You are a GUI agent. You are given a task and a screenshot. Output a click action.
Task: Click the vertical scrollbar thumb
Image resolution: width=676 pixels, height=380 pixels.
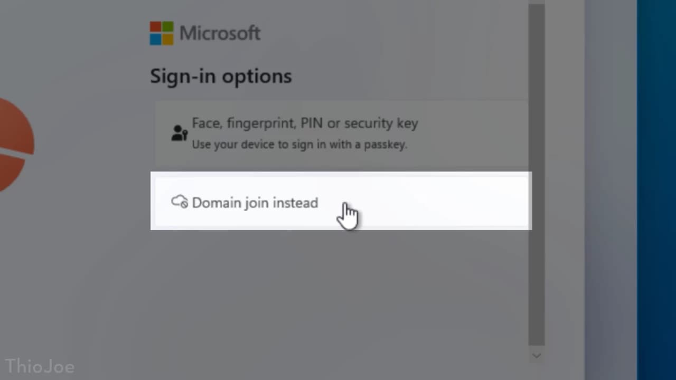click(x=536, y=174)
